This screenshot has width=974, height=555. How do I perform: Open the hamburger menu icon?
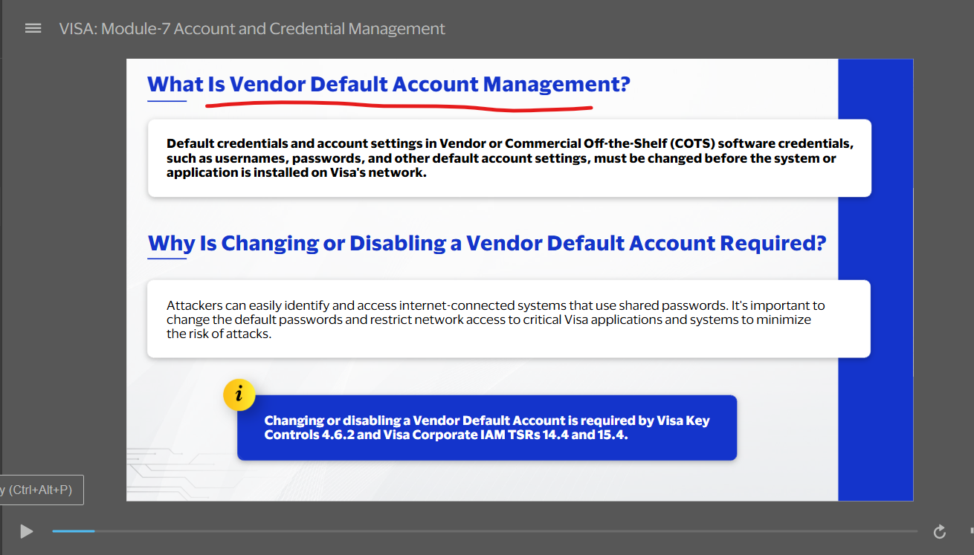pos(33,28)
